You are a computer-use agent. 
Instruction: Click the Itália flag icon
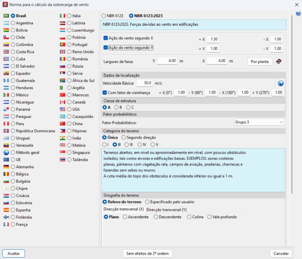pos(63,16)
